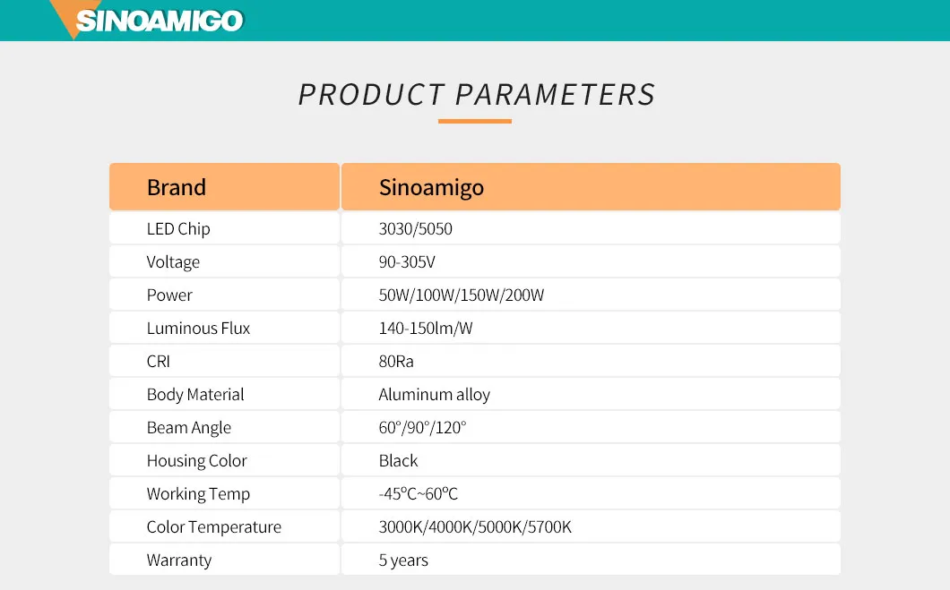Click the Aluminum alloy cell
950x590 pixels.
(591, 395)
